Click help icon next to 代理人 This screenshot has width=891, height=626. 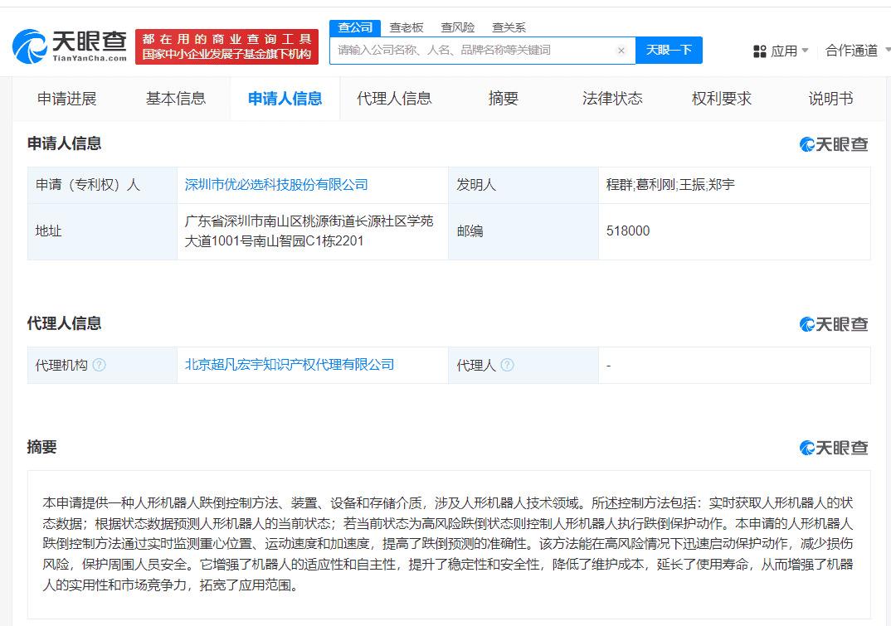(507, 365)
